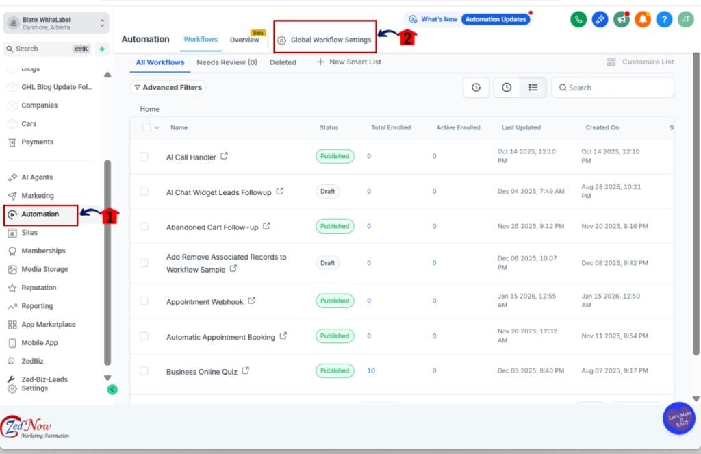Check the Abandoned Cart Follow-up row checkbox

pyautogui.click(x=145, y=226)
